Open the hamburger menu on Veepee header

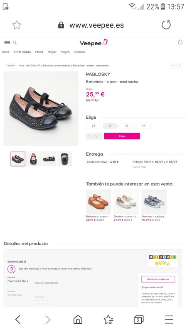tap(7, 43)
